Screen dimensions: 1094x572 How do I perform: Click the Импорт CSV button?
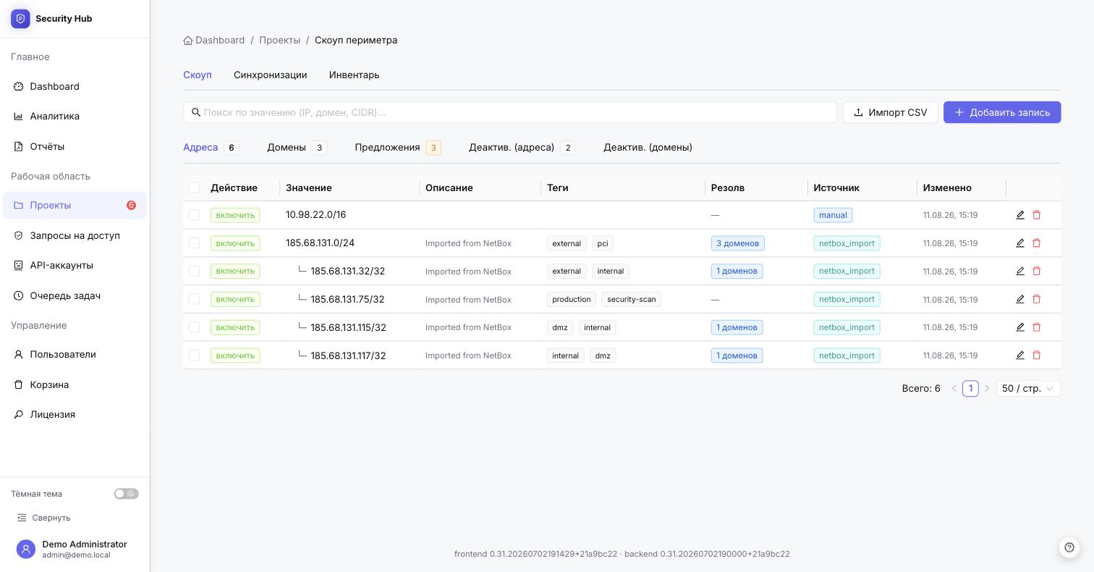891,112
